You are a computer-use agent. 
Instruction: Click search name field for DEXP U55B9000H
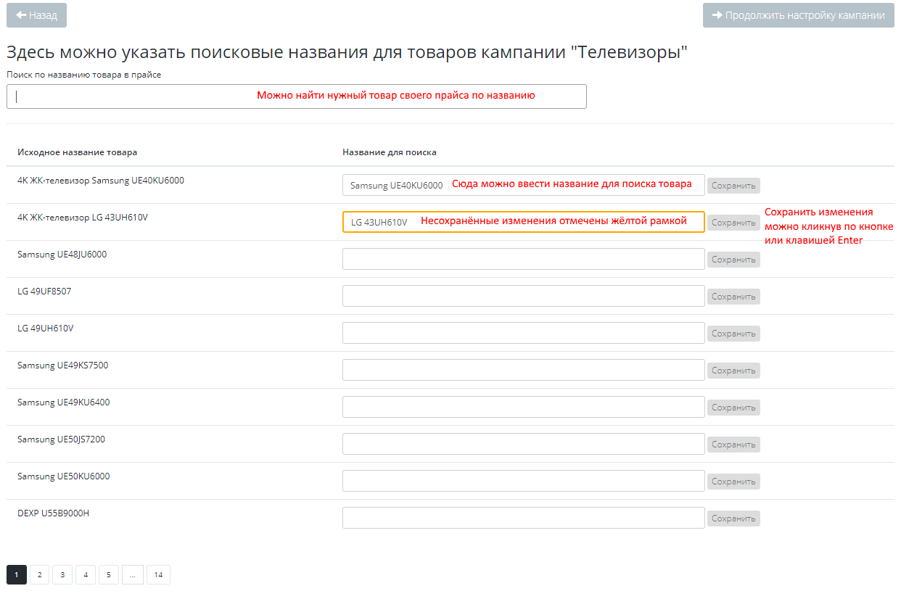(x=523, y=518)
